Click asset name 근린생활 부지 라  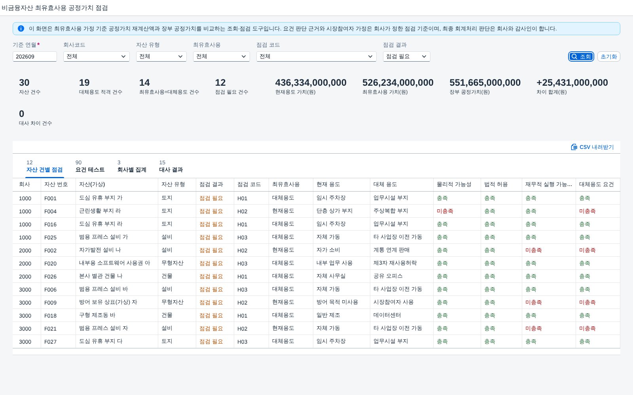pyautogui.click(x=100, y=211)
